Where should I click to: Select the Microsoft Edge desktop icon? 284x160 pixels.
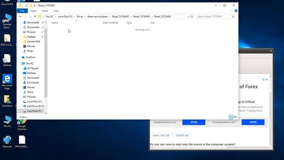point(7,82)
